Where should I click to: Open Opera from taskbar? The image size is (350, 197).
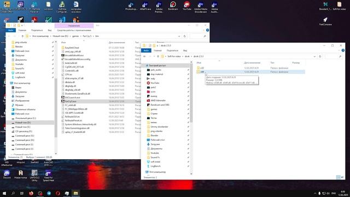tap(58, 193)
